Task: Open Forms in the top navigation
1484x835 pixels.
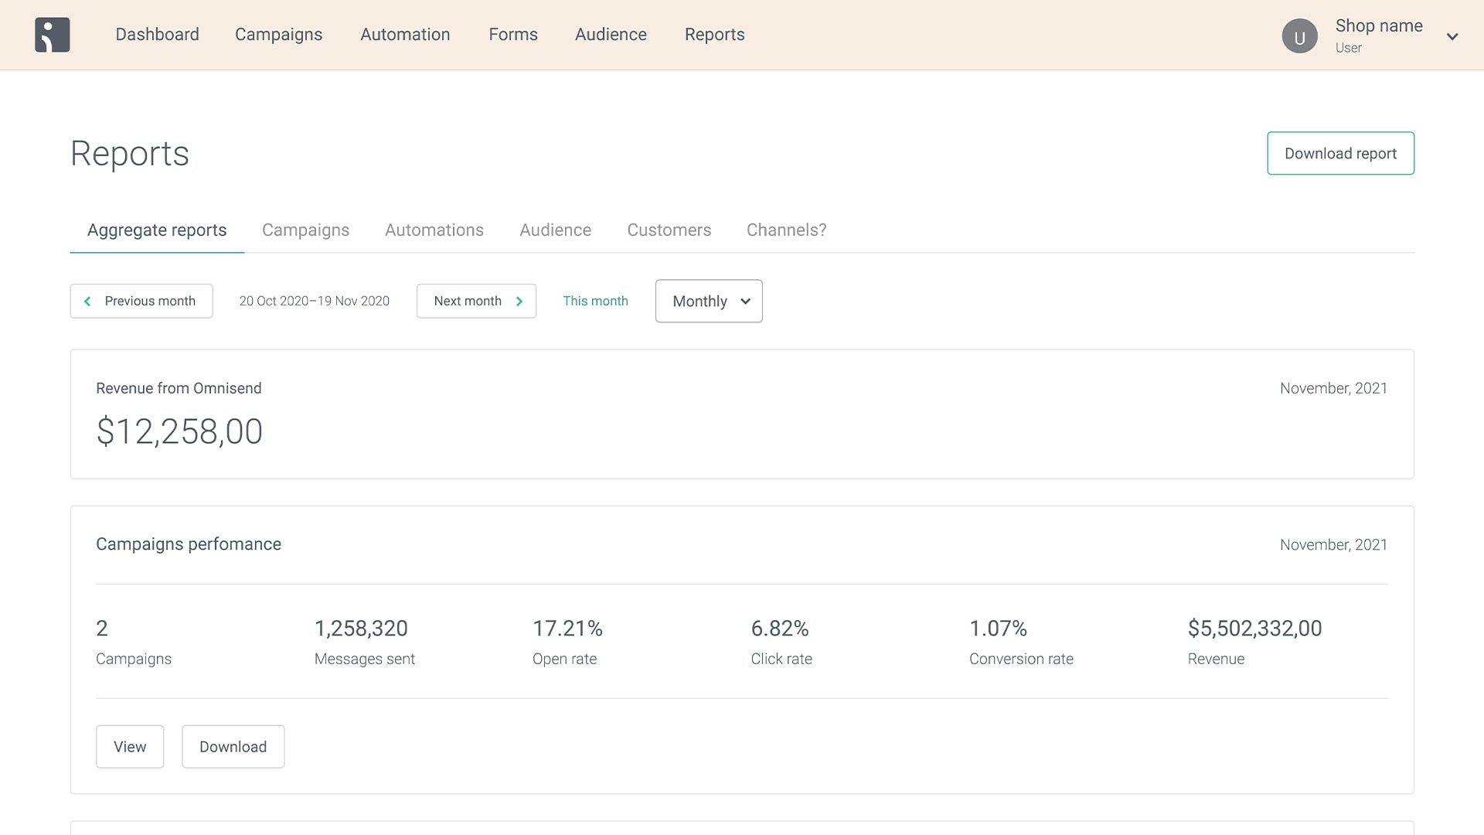Action: (513, 35)
